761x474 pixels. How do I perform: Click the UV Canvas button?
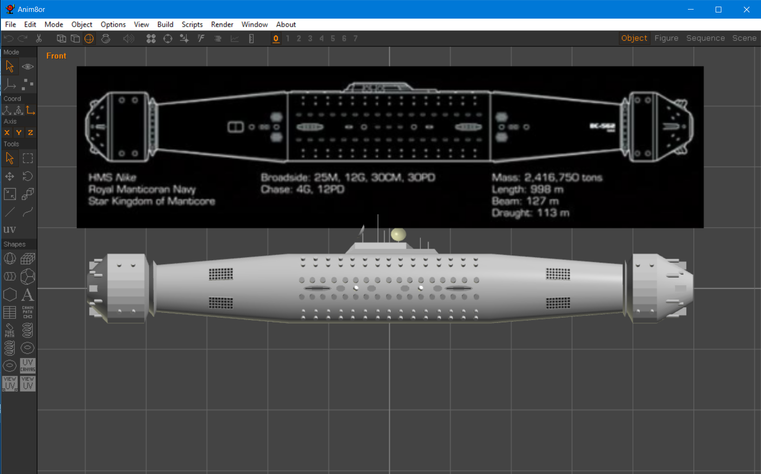tap(28, 366)
